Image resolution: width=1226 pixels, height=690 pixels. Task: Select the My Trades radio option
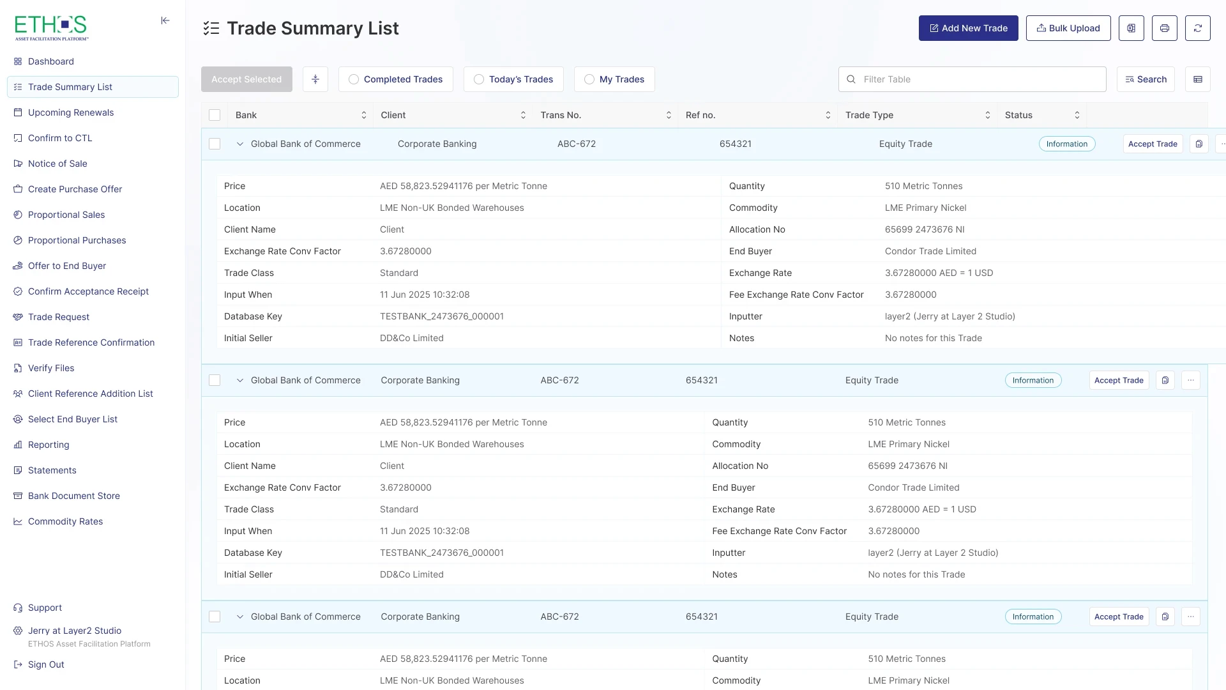[x=589, y=79]
